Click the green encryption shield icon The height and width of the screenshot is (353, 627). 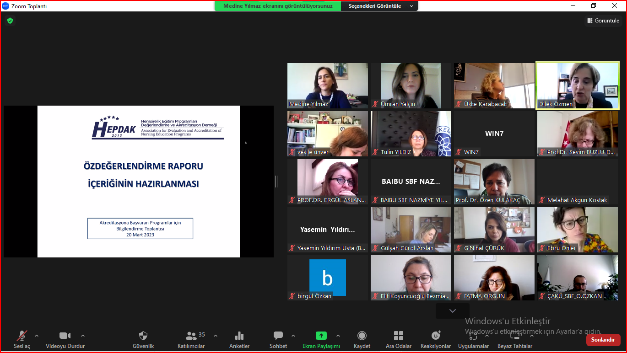pyautogui.click(x=10, y=21)
